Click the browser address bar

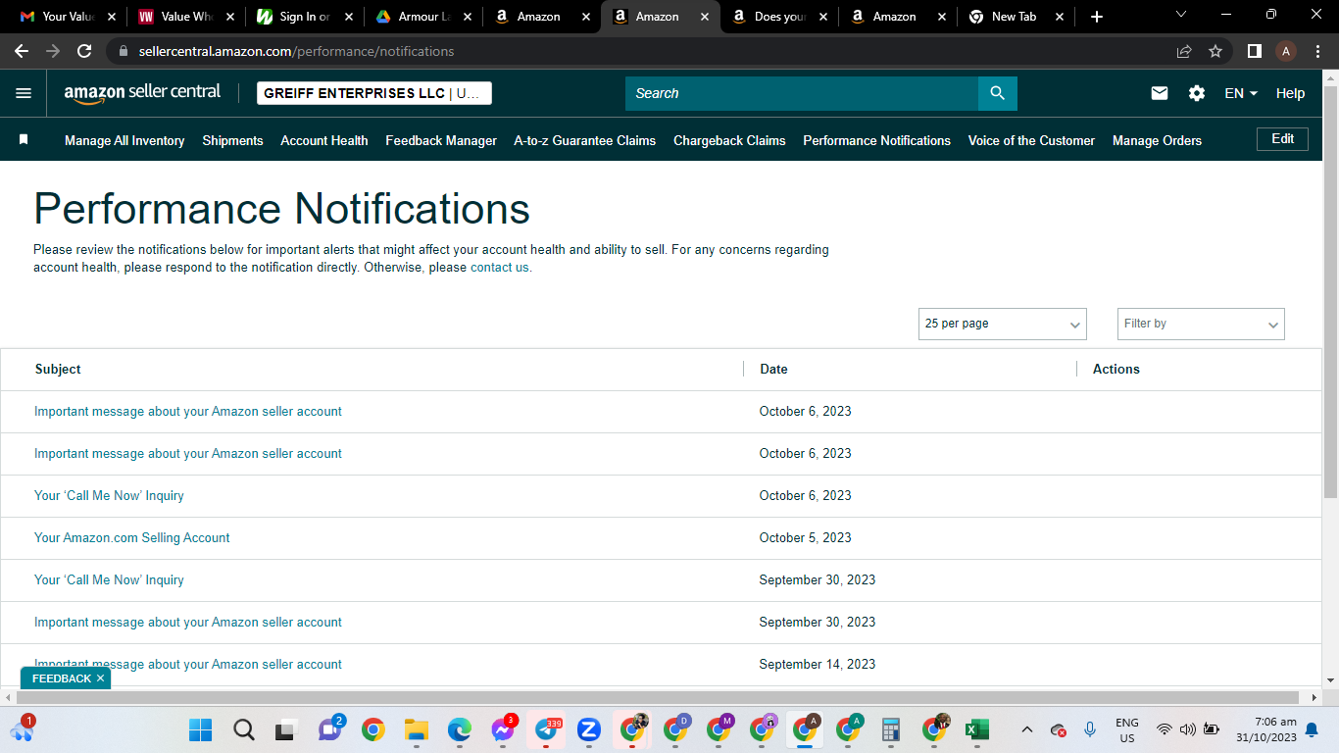(x=637, y=51)
